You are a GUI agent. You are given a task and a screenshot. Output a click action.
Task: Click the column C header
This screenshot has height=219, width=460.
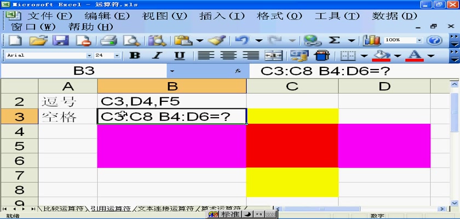[292, 86]
